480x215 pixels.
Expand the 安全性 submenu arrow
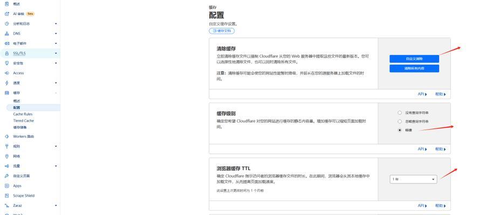[x=56, y=63]
